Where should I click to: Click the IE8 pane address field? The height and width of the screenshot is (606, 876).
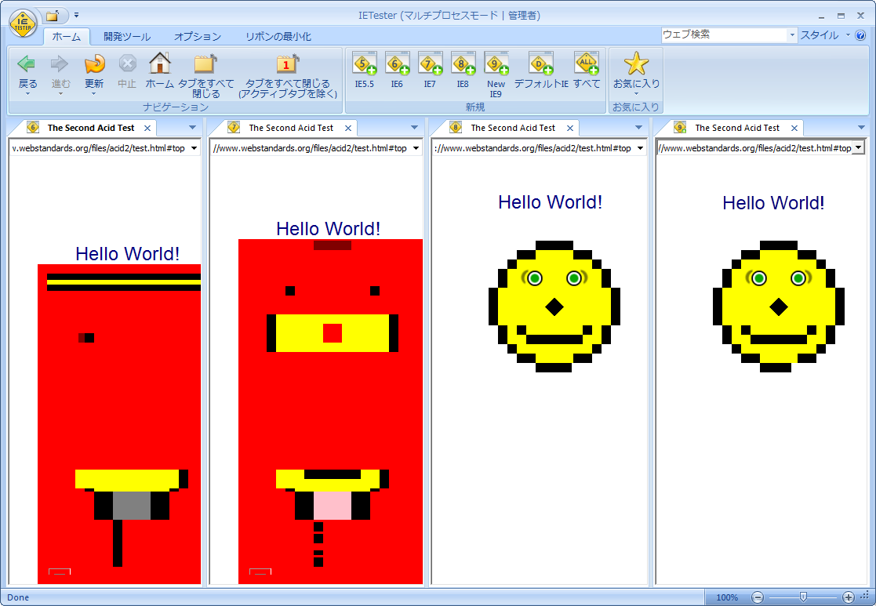pyautogui.click(x=533, y=148)
